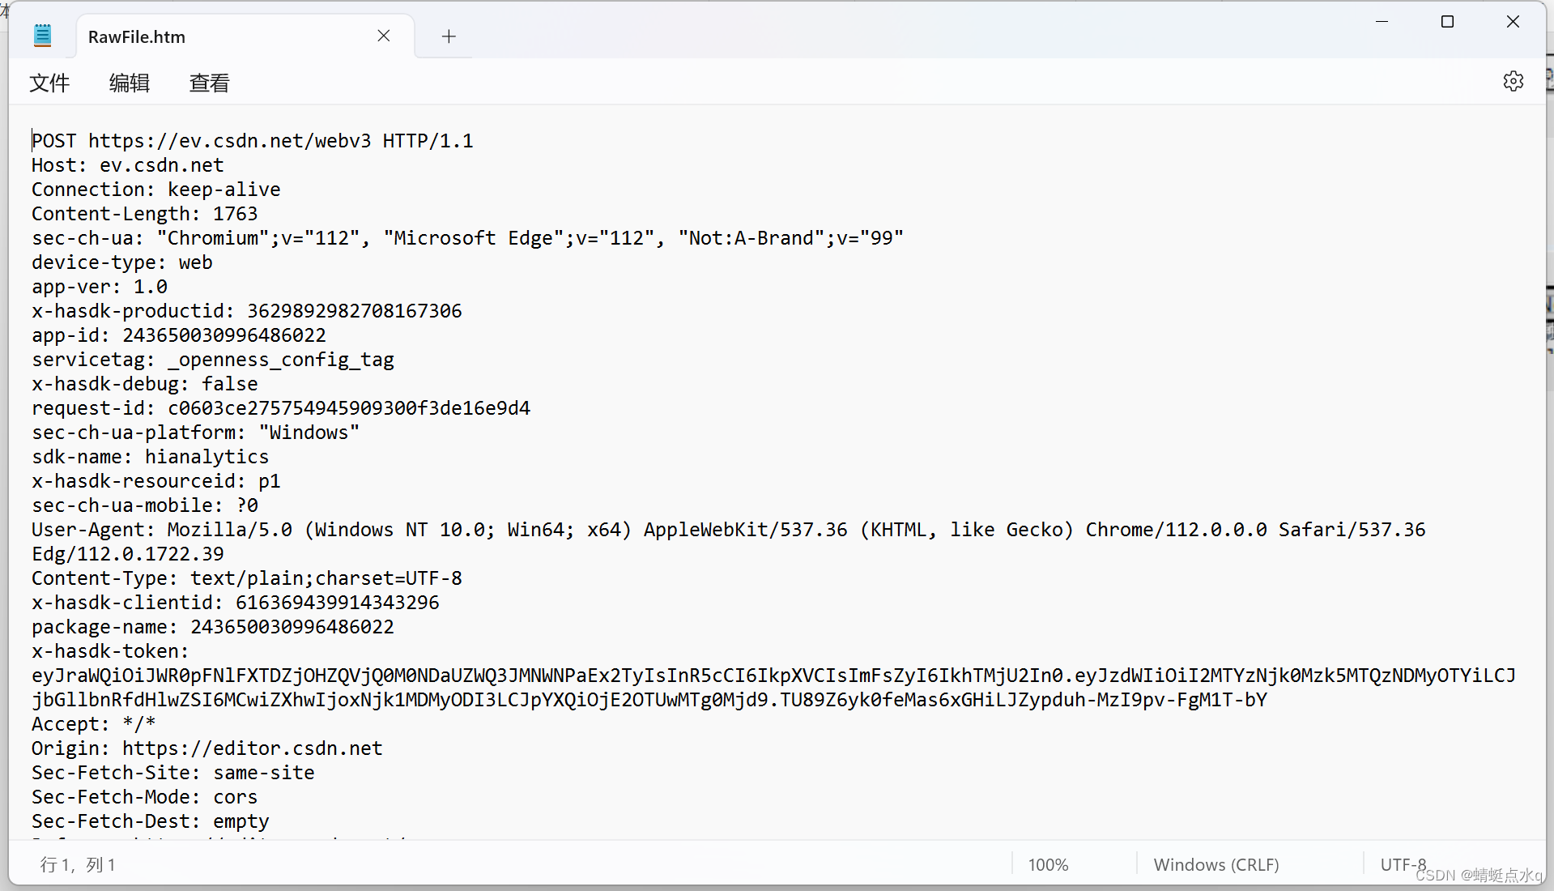The height and width of the screenshot is (891, 1554).
Task: Click the x-hasdk-debug: false line
Action: 144,384
